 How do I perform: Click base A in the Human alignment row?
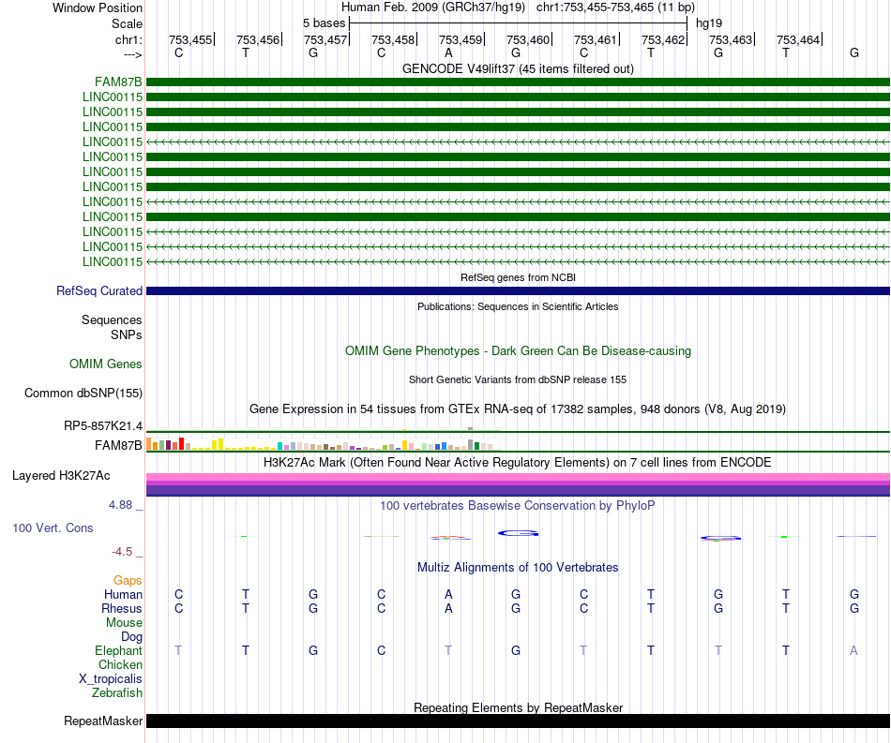click(448, 594)
